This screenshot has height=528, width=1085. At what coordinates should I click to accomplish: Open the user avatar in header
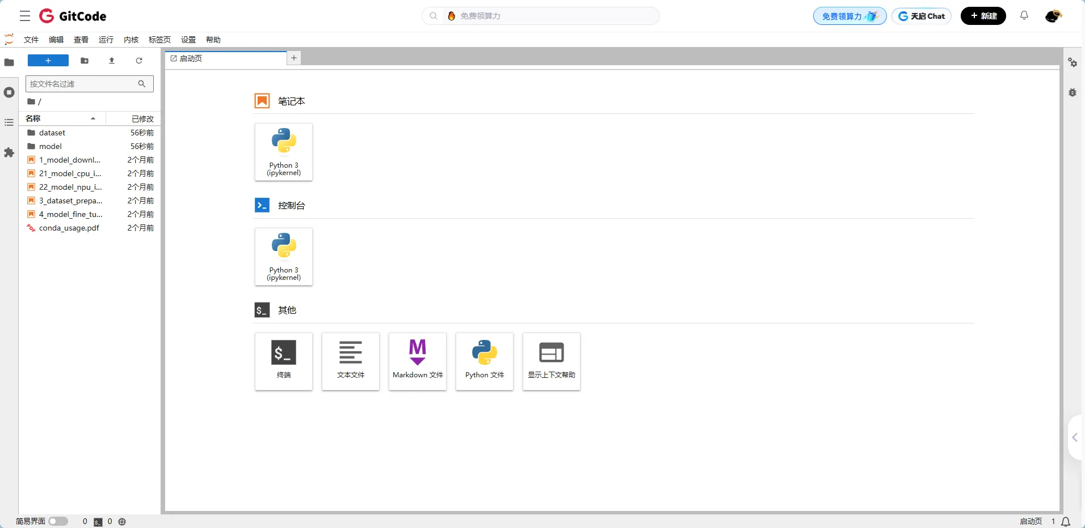1053,16
